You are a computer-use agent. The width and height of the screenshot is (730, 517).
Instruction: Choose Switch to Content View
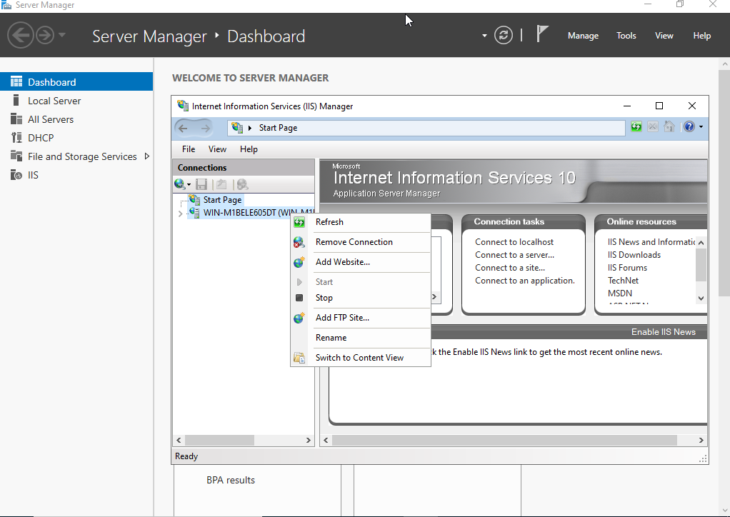point(360,358)
